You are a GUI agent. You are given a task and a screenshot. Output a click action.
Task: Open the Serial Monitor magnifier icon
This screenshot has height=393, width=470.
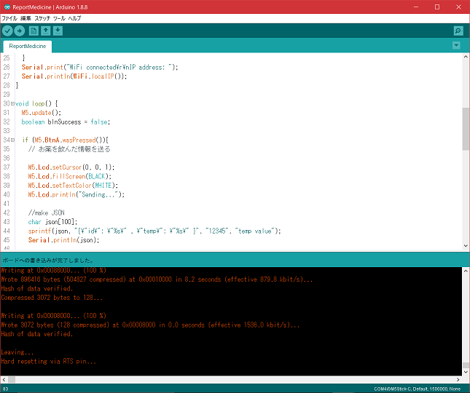458,31
